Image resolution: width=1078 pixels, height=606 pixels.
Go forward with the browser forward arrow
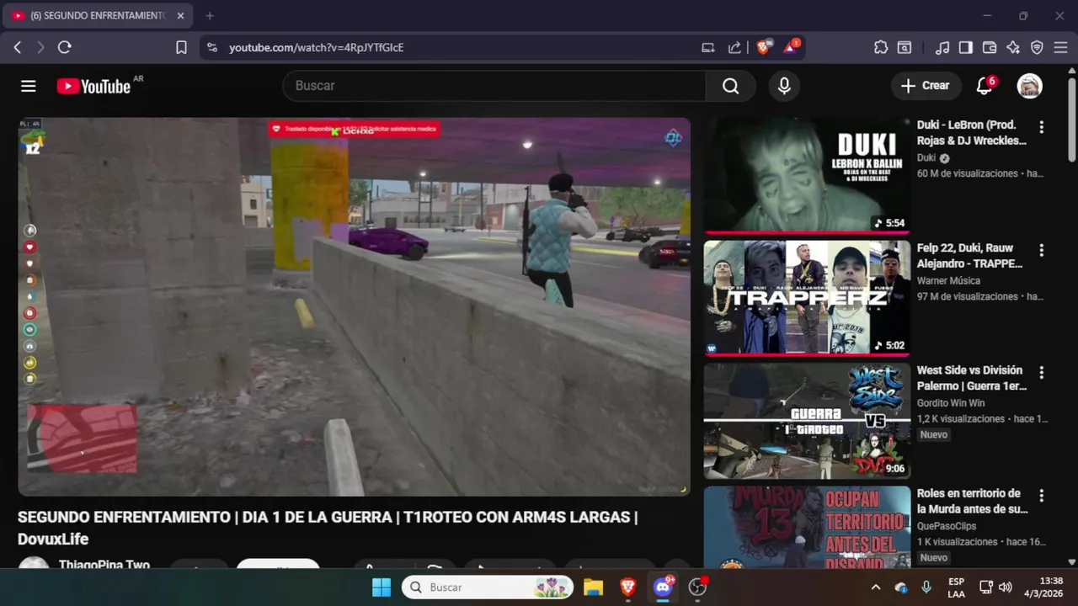[x=40, y=48]
